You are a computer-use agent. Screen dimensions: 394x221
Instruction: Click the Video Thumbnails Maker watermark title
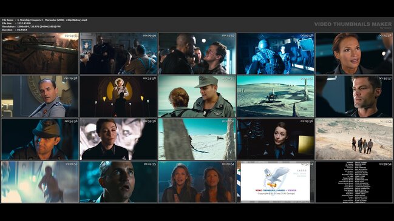(353, 24)
